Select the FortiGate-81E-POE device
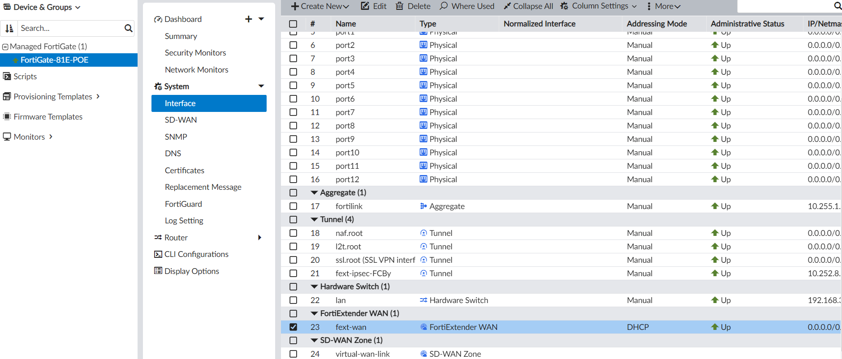Viewport: 842px width, 359px height. coord(54,60)
